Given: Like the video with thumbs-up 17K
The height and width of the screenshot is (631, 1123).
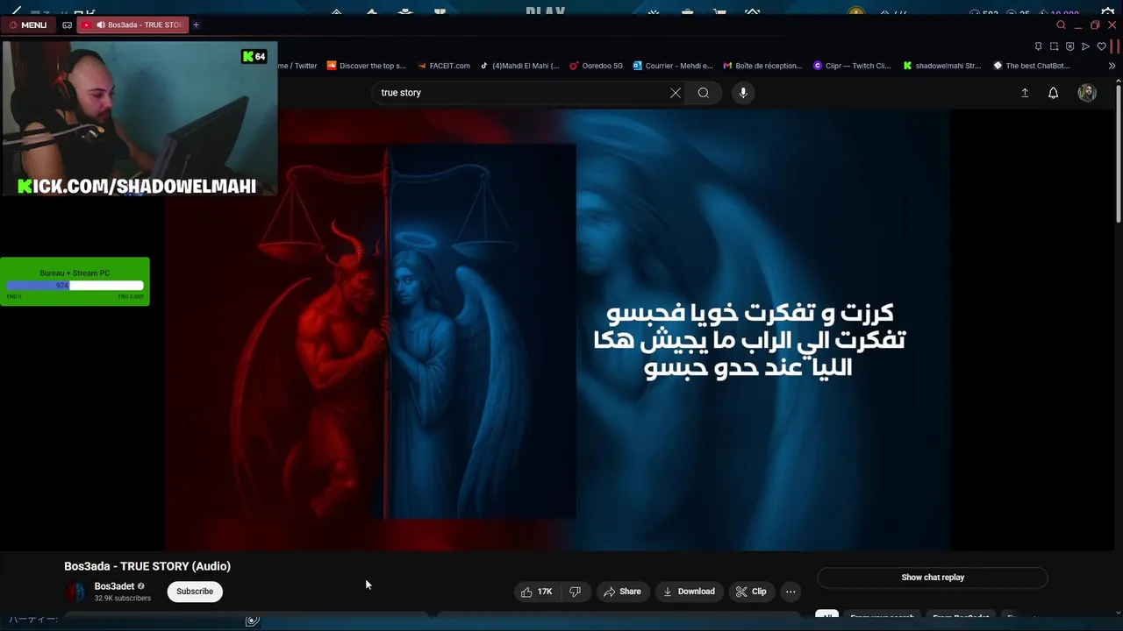Looking at the screenshot, I should 536,592.
